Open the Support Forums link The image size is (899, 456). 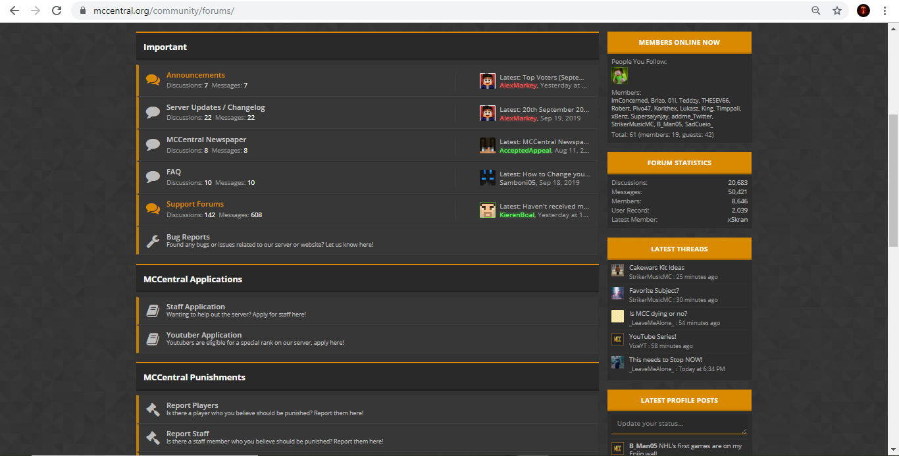click(x=195, y=204)
